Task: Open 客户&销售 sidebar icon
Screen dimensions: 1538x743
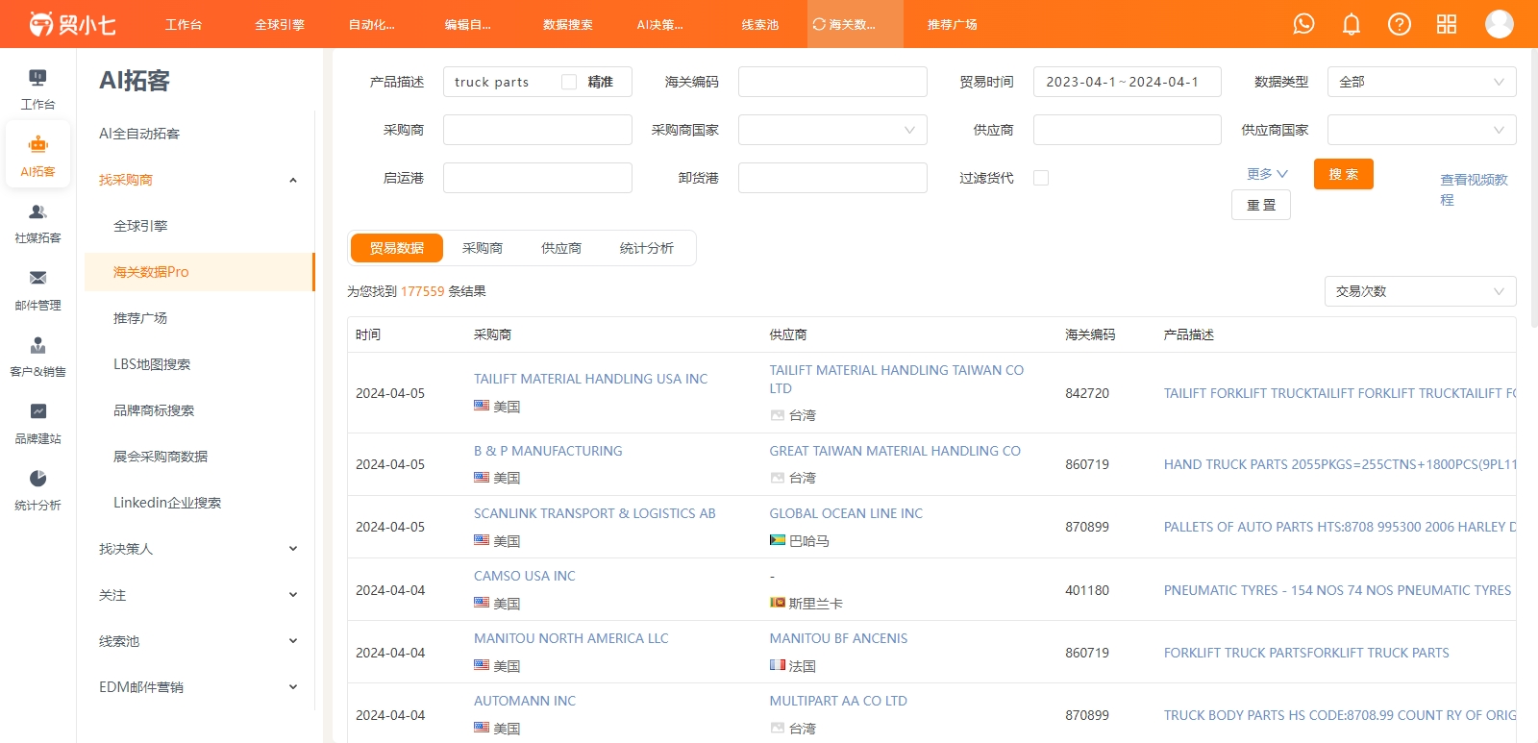Action: [37, 357]
